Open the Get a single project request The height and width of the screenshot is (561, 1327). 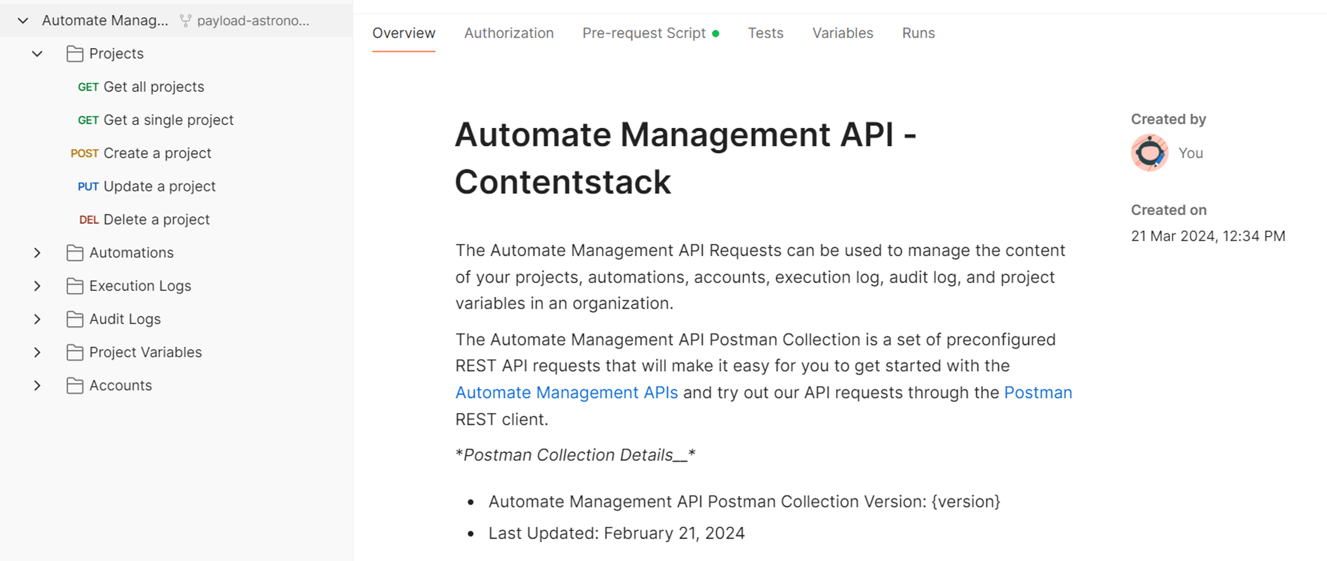pos(156,120)
